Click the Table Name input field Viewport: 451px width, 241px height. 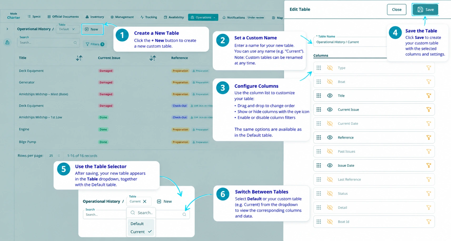350,42
